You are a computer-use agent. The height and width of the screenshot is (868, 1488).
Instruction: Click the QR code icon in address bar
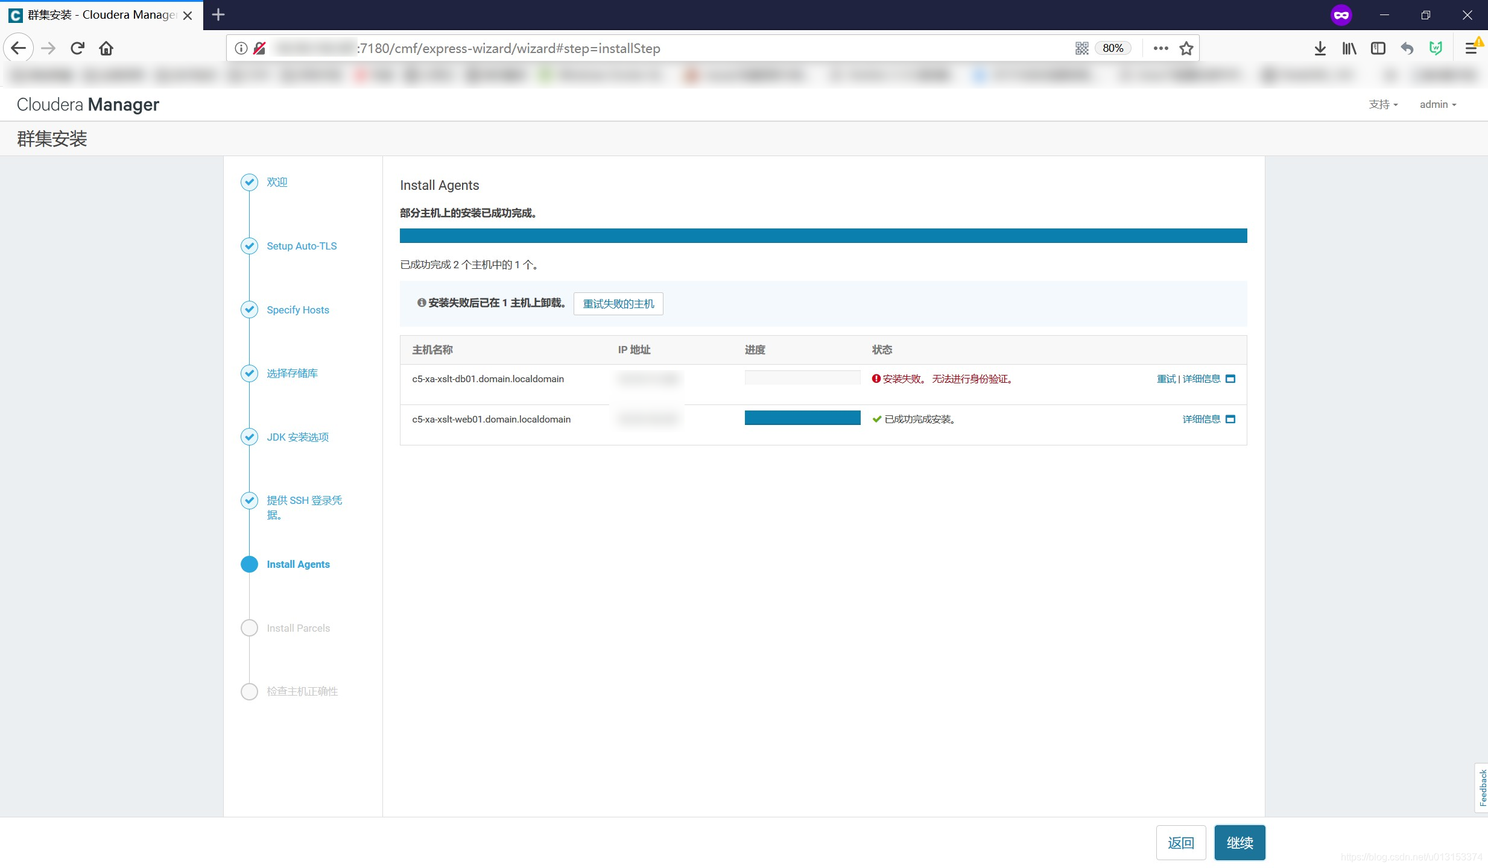pos(1082,48)
